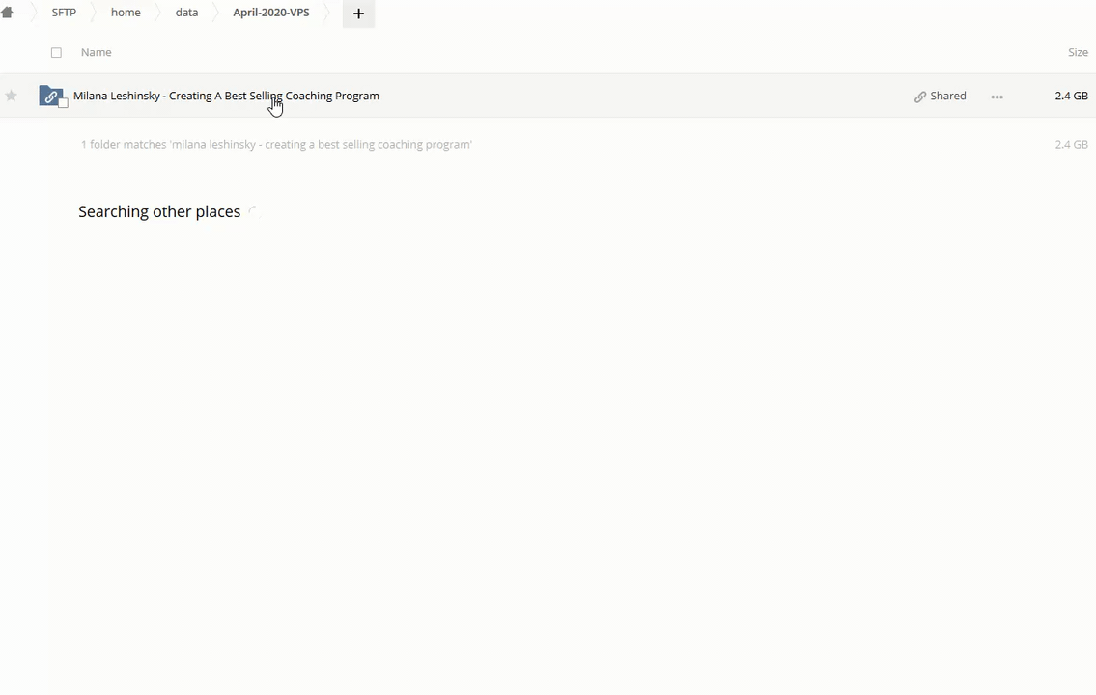1096x695 pixels.
Task: Go to the Home root icon
Action: click(8, 13)
